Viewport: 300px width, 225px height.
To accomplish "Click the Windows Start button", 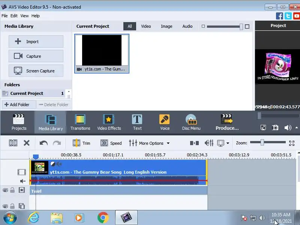I will (10, 218).
